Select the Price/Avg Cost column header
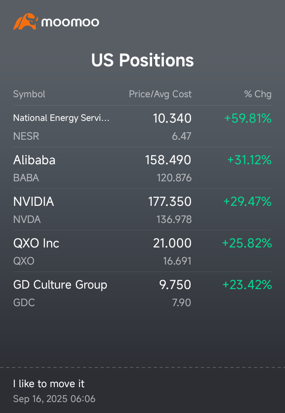 (160, 94)
